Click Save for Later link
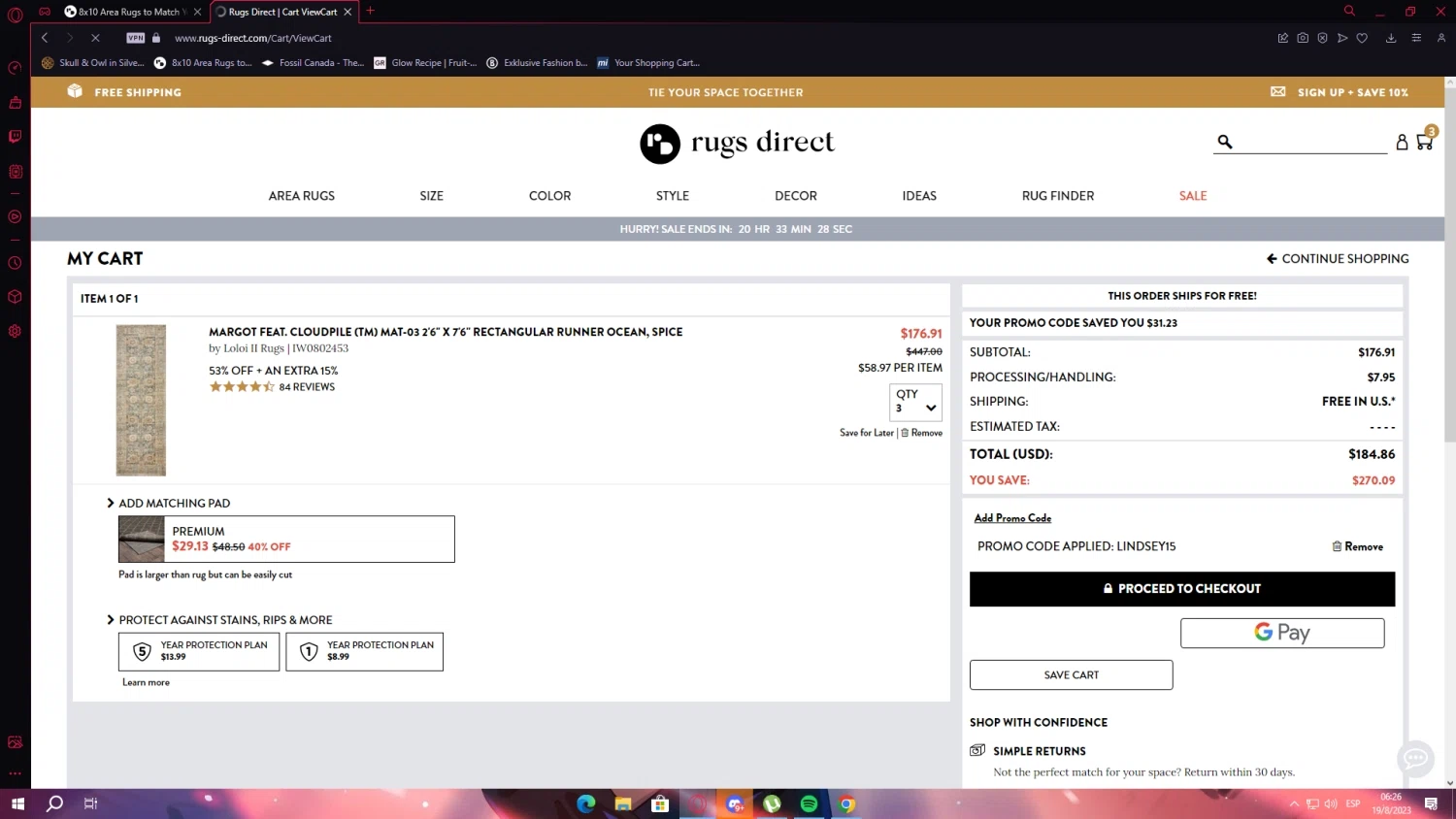 (867, 433)
